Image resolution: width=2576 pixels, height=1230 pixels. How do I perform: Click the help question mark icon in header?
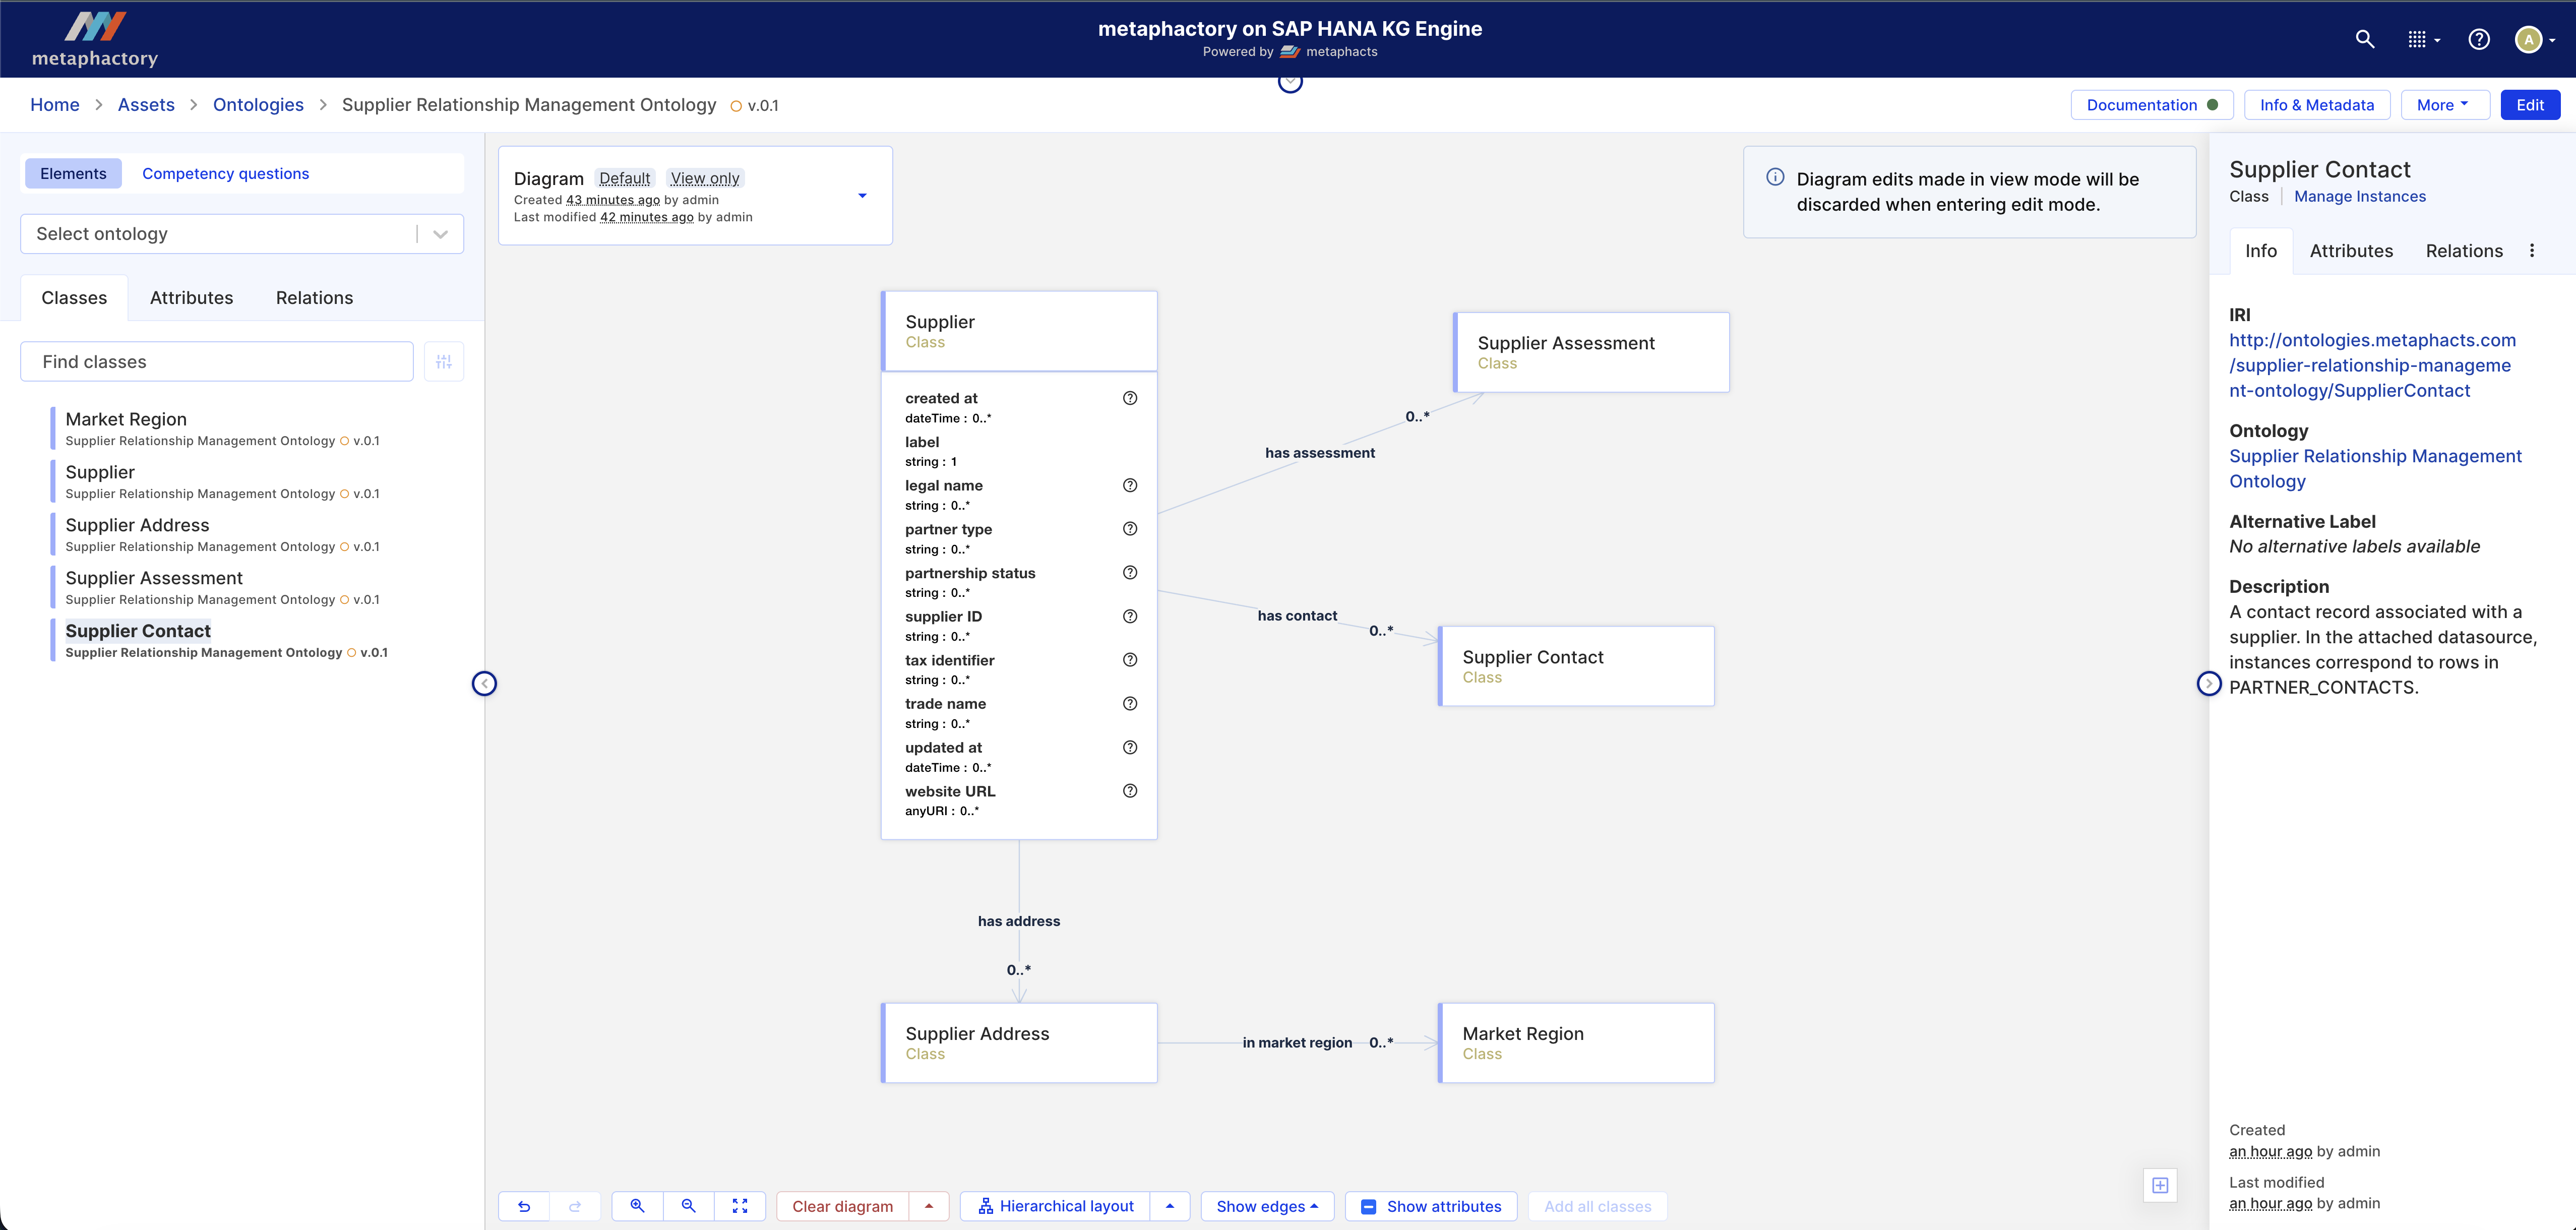tap(2479, 39)
